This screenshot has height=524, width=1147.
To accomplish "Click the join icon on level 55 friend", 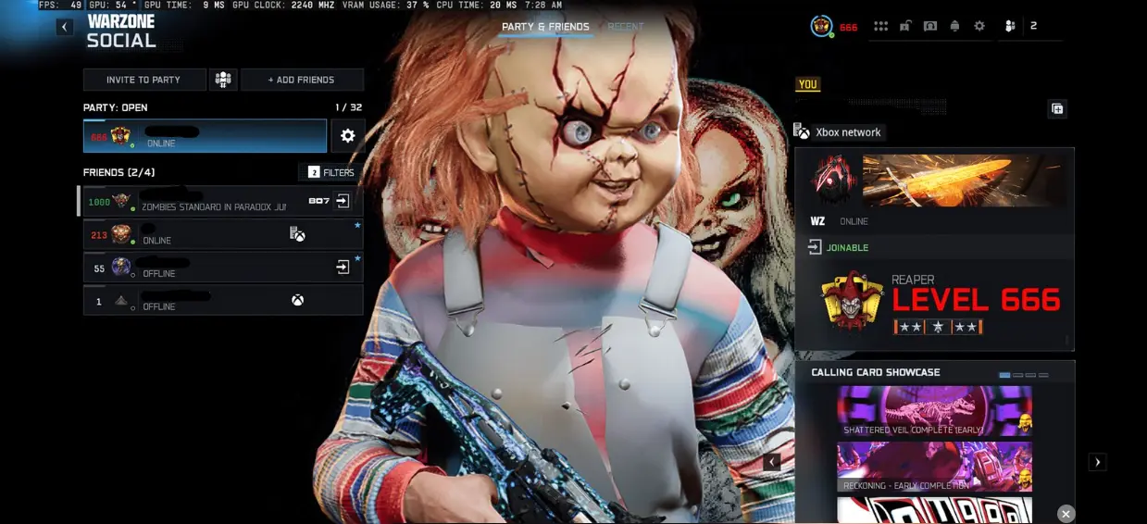I will point(343,268).
